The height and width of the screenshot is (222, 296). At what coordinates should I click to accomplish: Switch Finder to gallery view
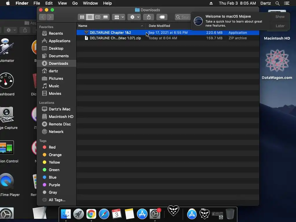[x=106, y=17]
